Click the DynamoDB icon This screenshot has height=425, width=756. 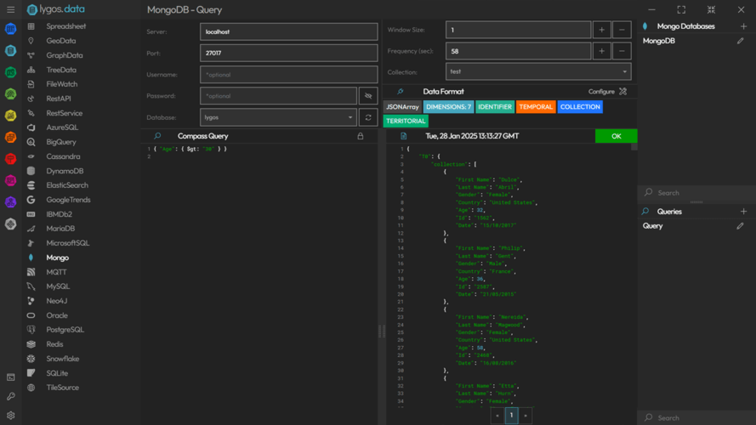(31, 171)
